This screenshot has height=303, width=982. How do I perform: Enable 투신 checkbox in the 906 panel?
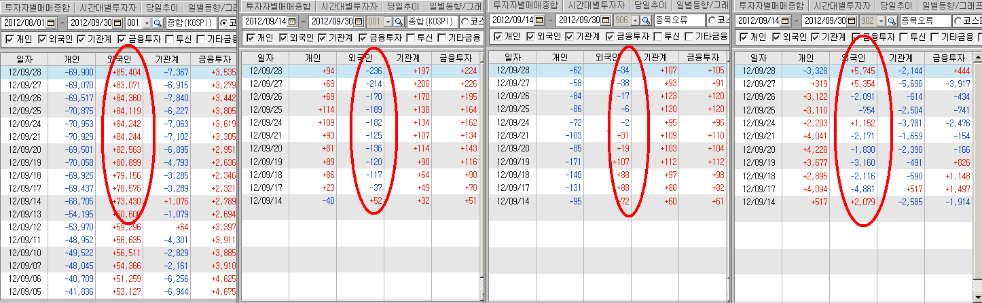(x=657, y=37)
